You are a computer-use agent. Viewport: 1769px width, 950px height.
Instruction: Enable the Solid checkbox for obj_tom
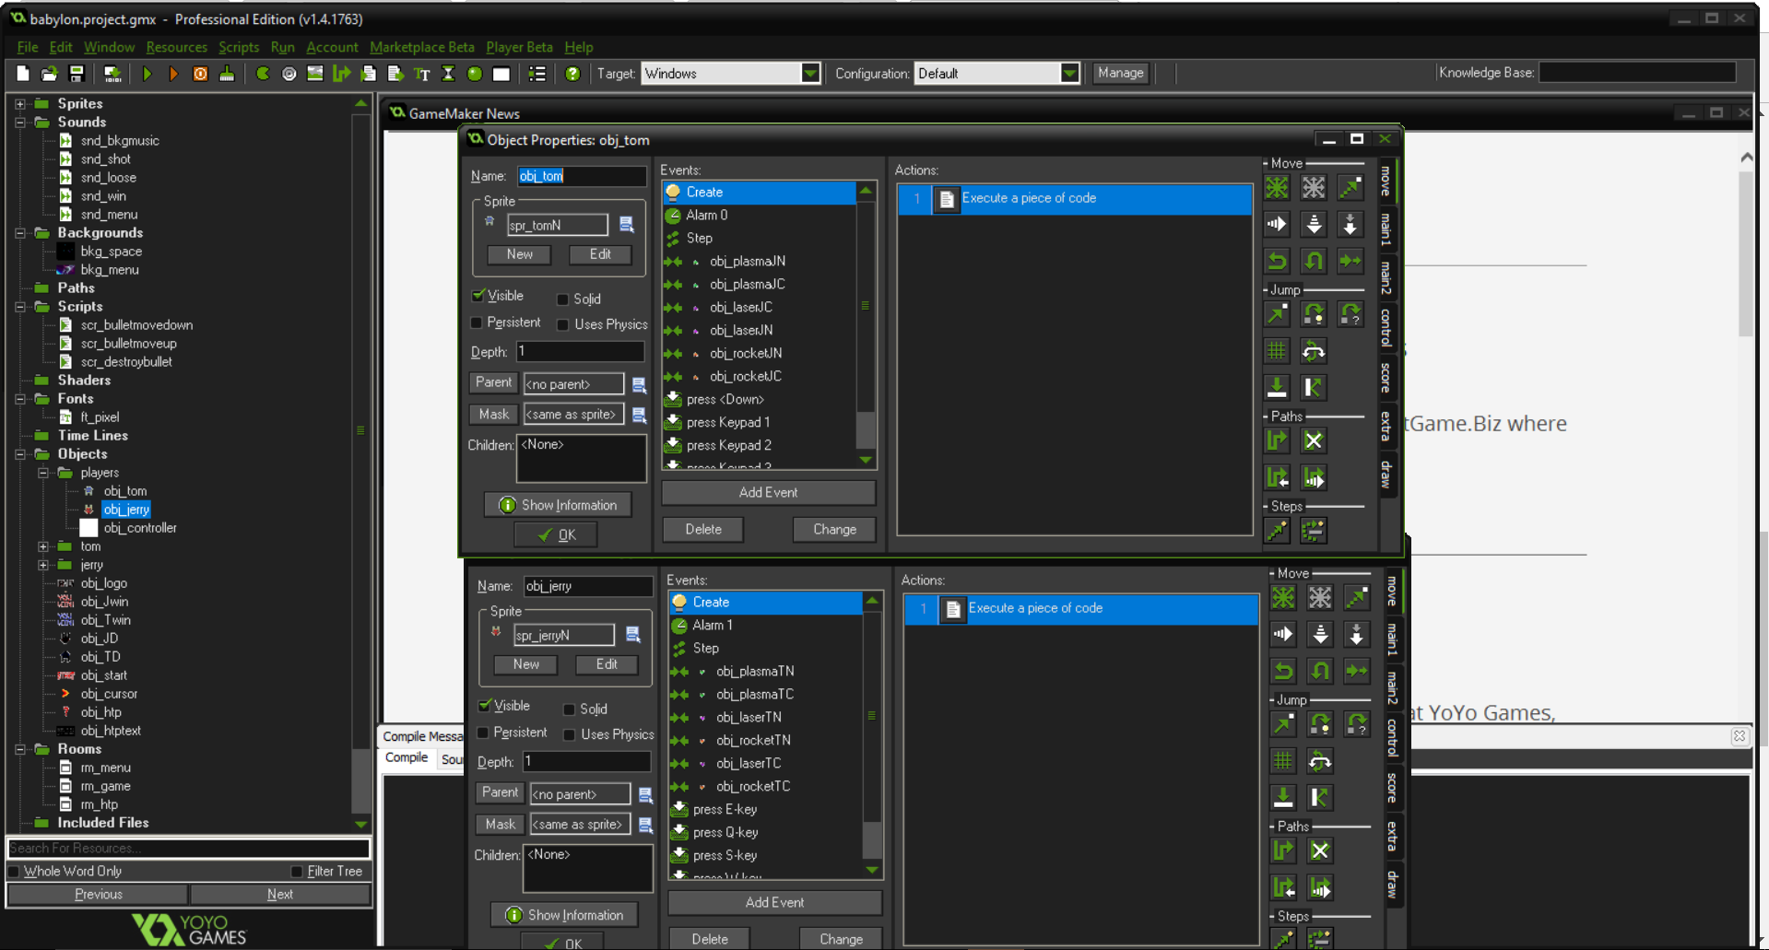point(562,299)
